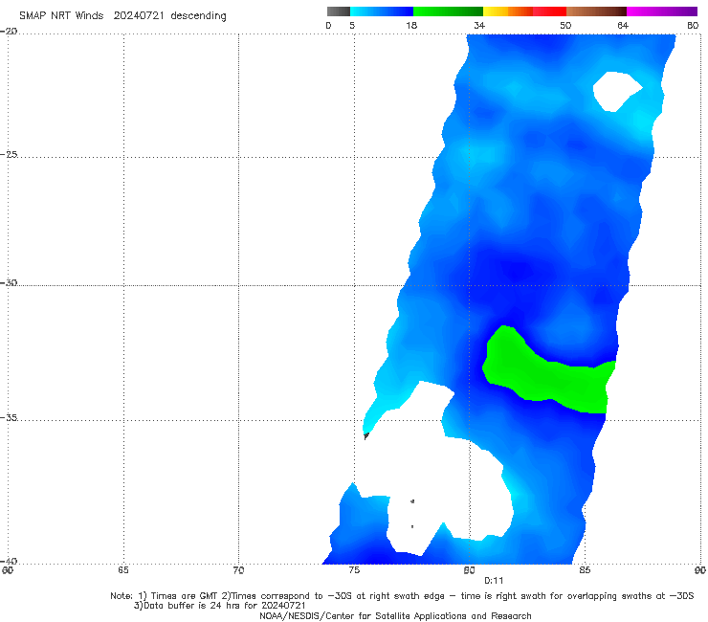The width and height of the screenshot is (708, 622).
Task: Click the latitude axis label "-35"
Action: 9,417
